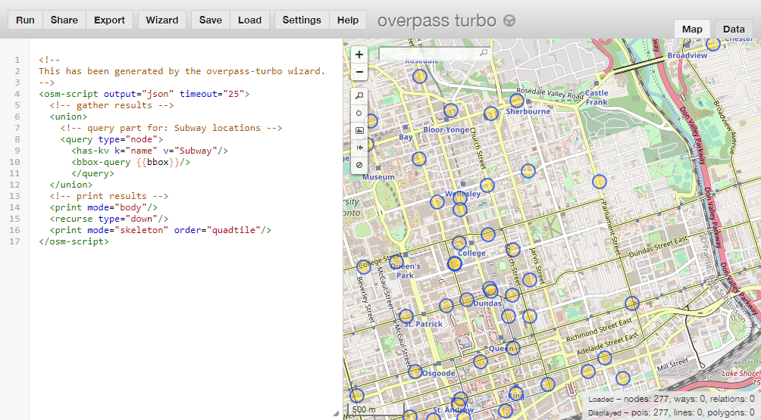Click the locate-me circle map control
This screenshot has width=761, height=420.
click(x=359, y=114)
